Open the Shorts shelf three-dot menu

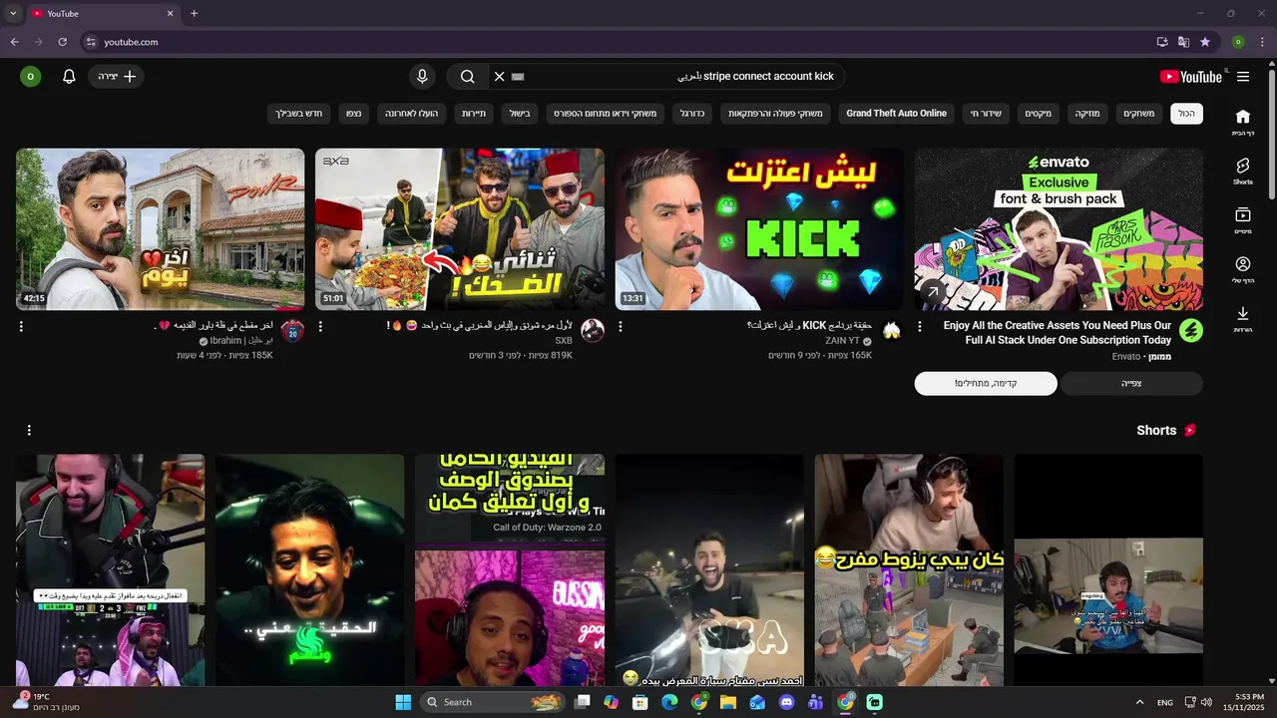coord(29,430)
